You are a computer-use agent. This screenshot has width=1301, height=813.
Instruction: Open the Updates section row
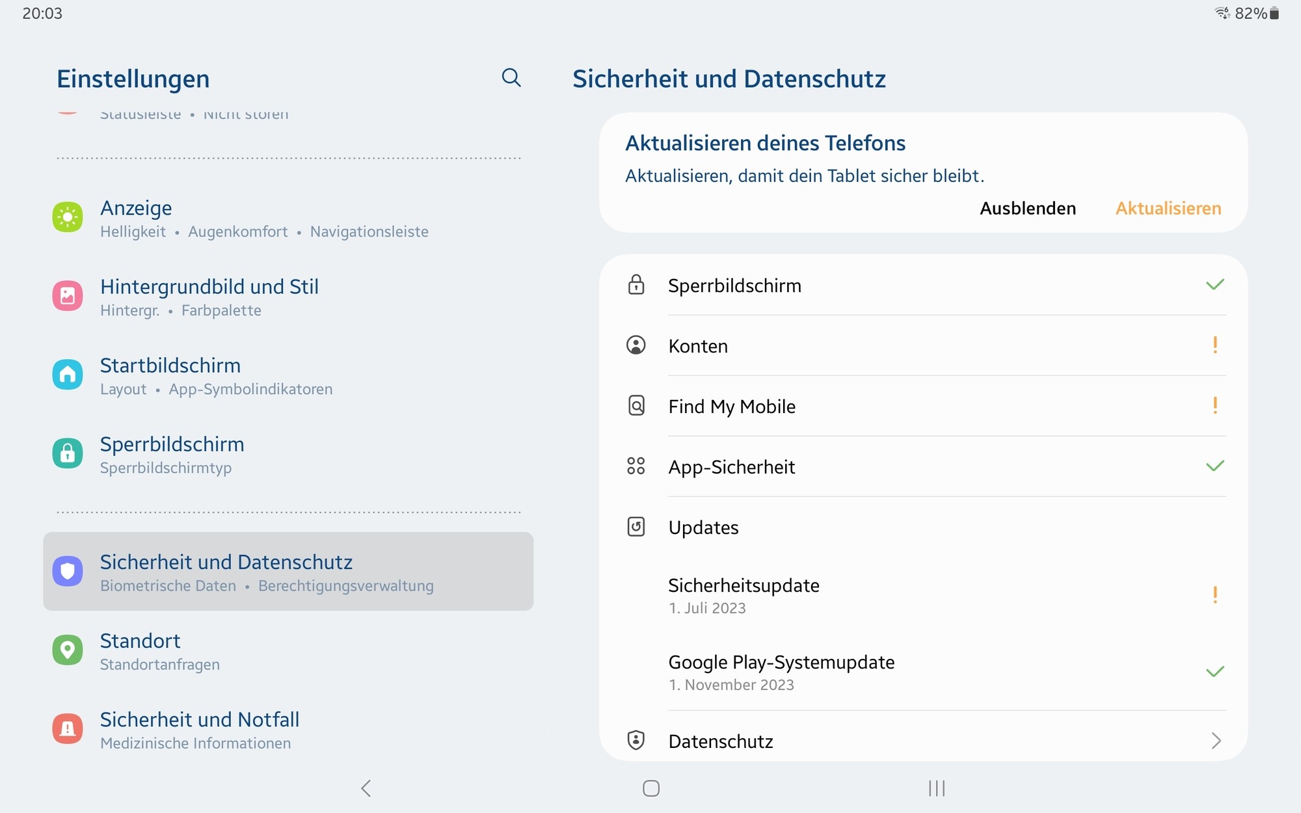point(703,527)
